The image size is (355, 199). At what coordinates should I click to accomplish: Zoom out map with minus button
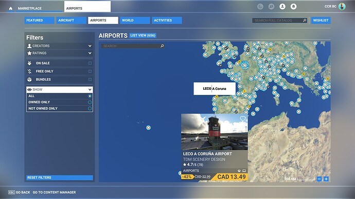coord(319,179)
